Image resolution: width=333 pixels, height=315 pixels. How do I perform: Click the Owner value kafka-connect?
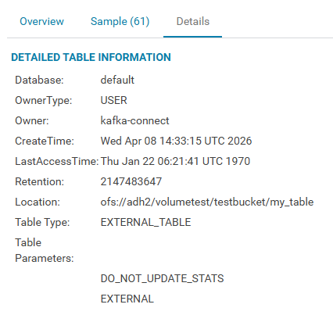point(134,120)
